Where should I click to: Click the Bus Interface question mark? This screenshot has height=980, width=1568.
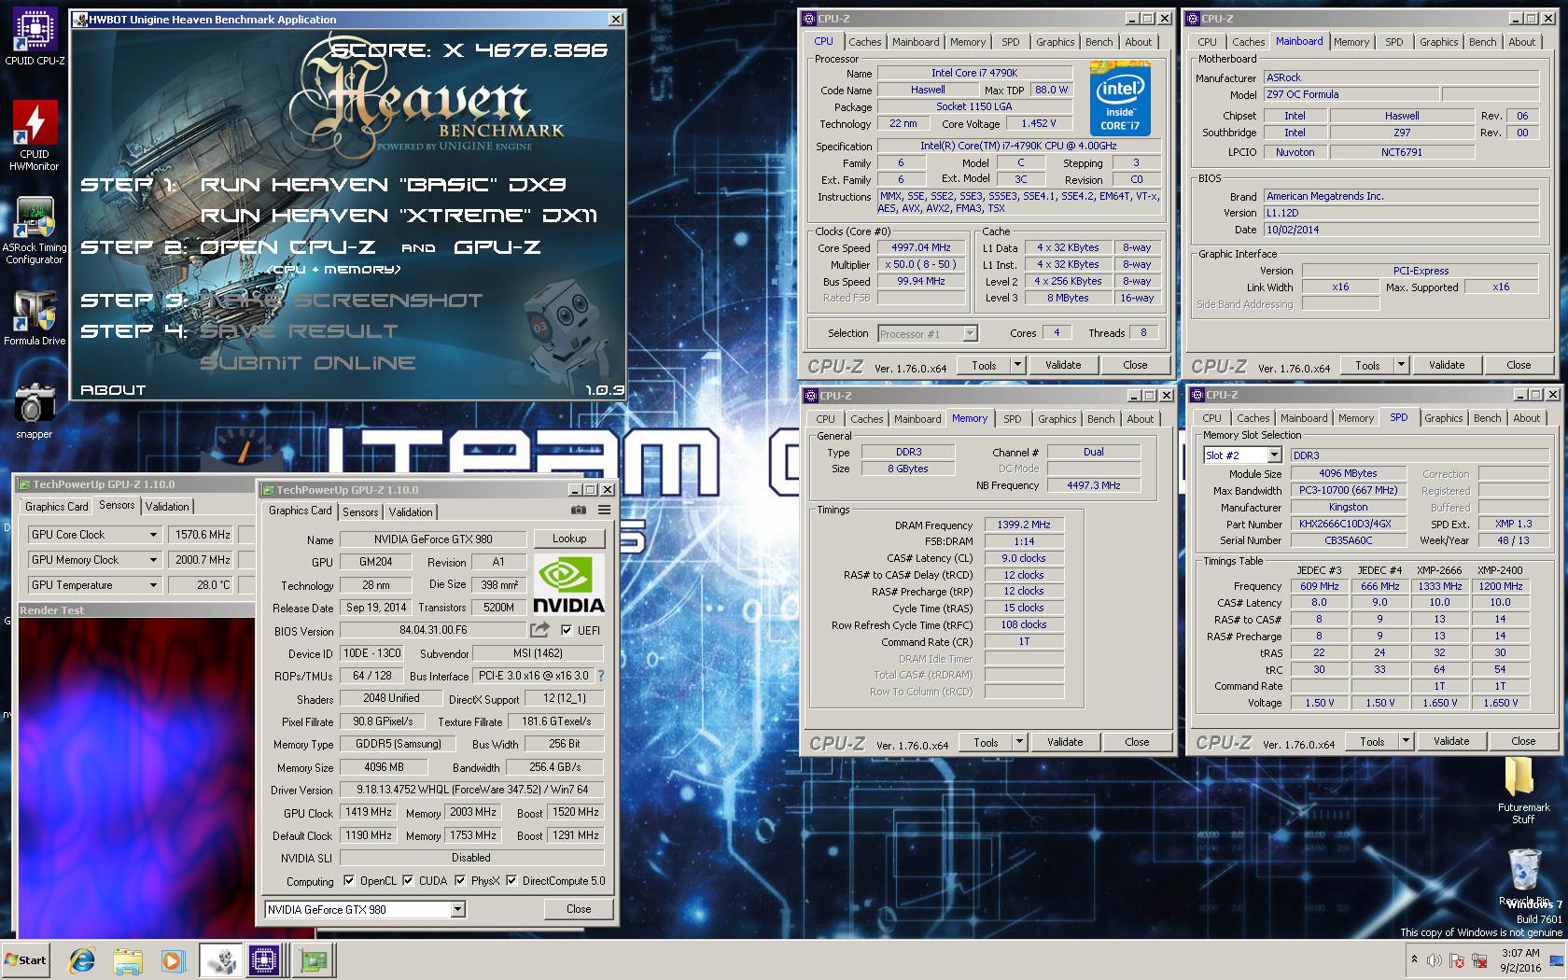[x=600, y=676]
